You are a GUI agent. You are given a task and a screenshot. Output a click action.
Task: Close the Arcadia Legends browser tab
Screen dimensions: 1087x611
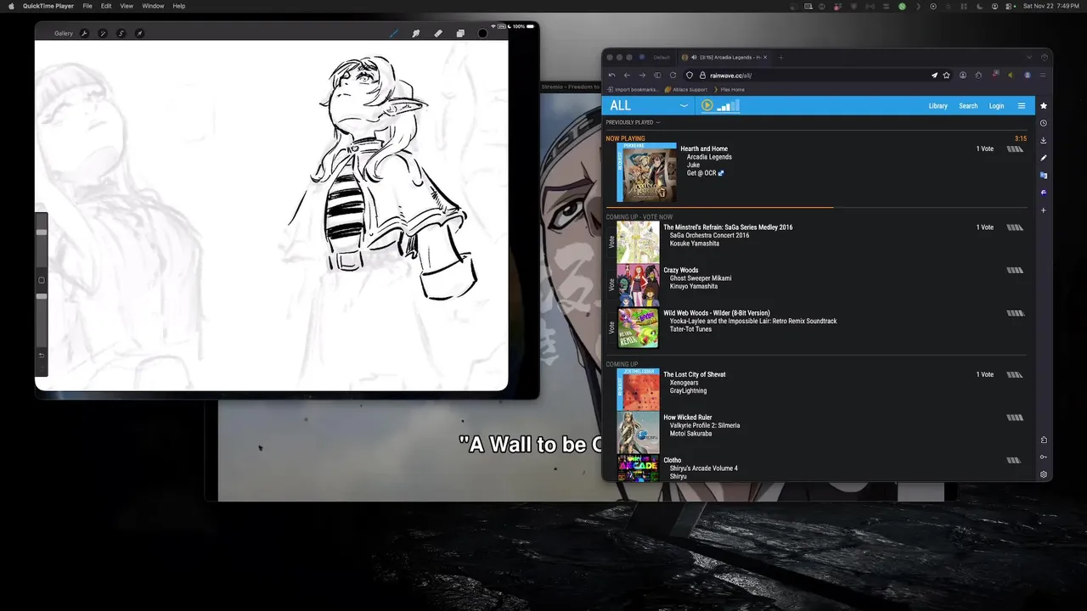(x=765, y=58)
